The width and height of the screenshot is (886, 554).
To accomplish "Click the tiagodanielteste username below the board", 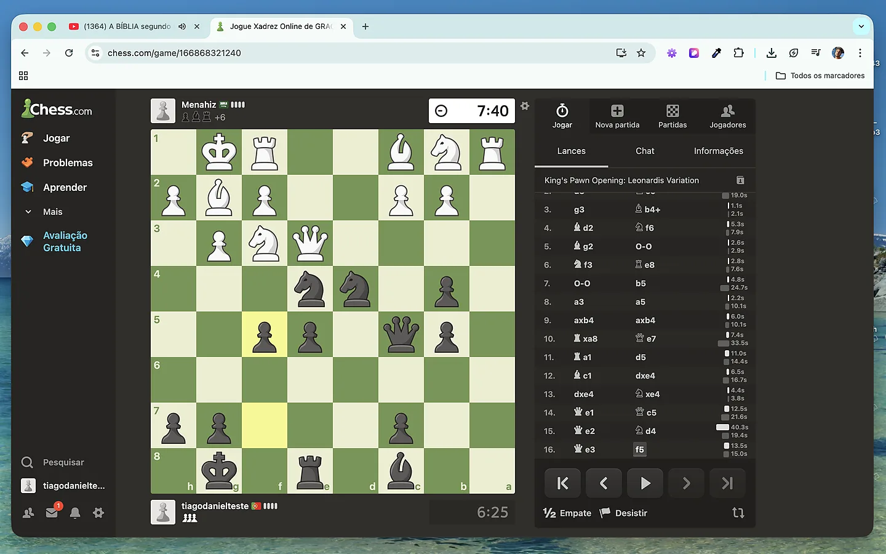I will coord(215,506).
